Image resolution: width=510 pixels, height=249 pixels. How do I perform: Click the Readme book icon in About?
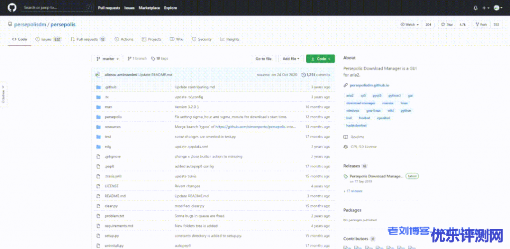pos(346,137)
